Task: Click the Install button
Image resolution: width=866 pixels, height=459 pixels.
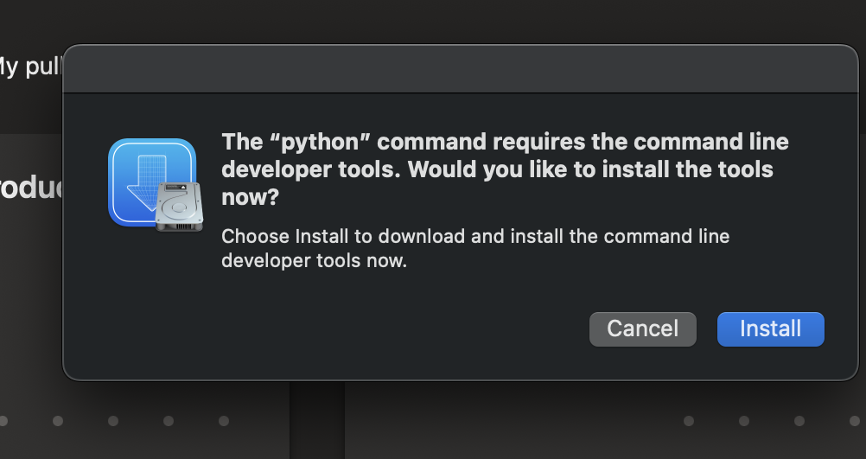Action: click(x=770, y=328)
